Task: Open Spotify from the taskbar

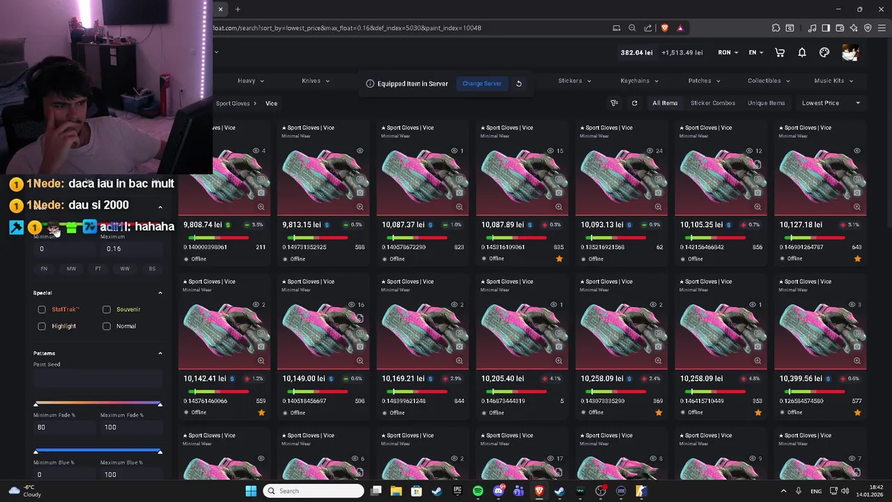Action: [478, 491]
